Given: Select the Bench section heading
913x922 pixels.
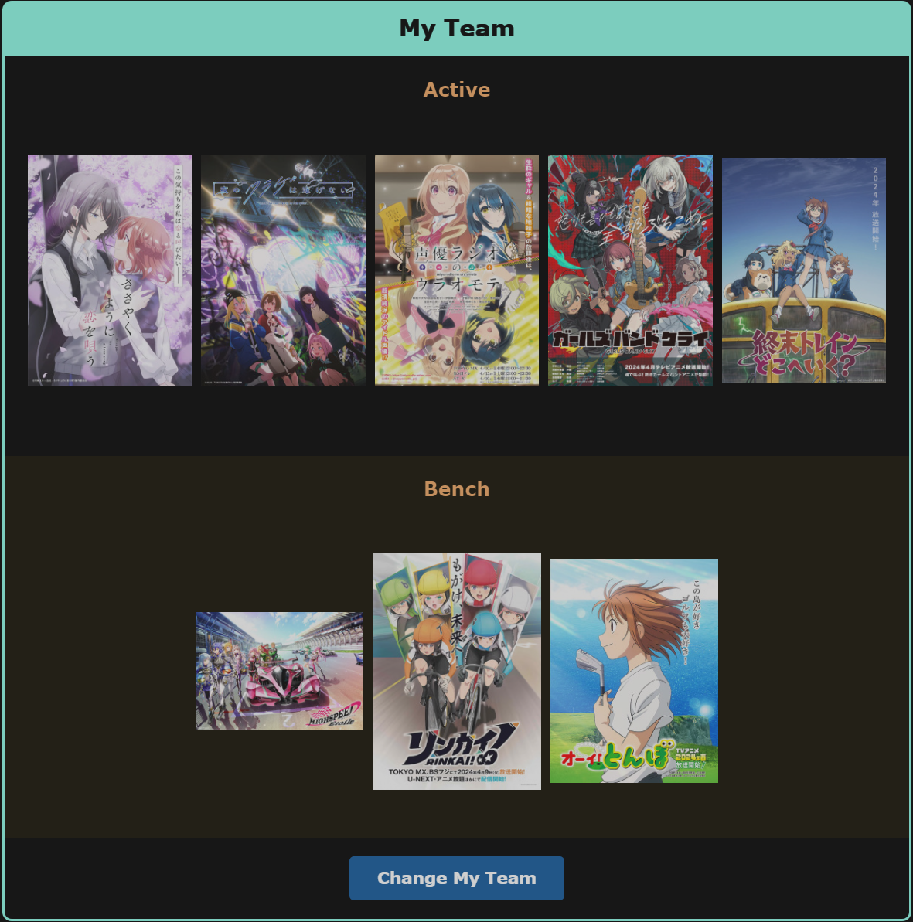Looking at the screenshot, I should pyautogui.click(x=456, y=489).
